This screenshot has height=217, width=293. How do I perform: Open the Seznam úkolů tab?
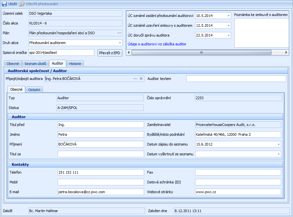35,64
